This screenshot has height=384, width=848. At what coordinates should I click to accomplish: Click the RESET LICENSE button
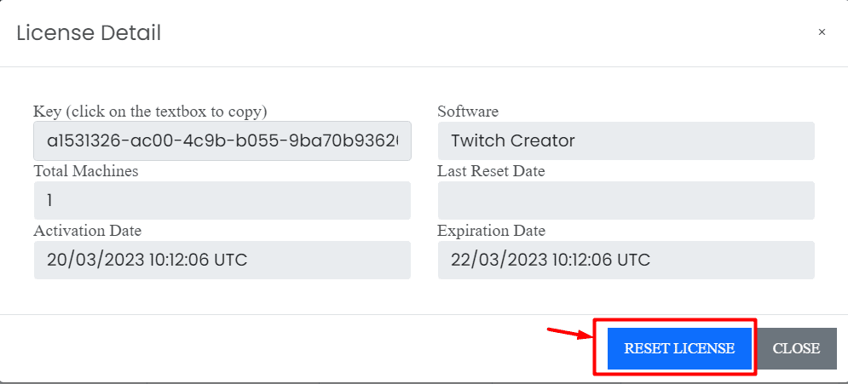click(x=679, y=348)
